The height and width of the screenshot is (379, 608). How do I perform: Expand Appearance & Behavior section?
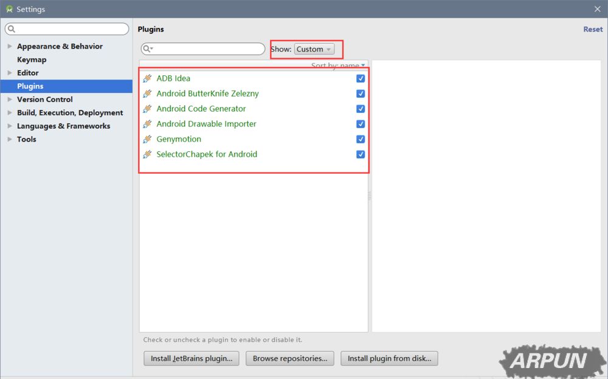tap(10, 46)
